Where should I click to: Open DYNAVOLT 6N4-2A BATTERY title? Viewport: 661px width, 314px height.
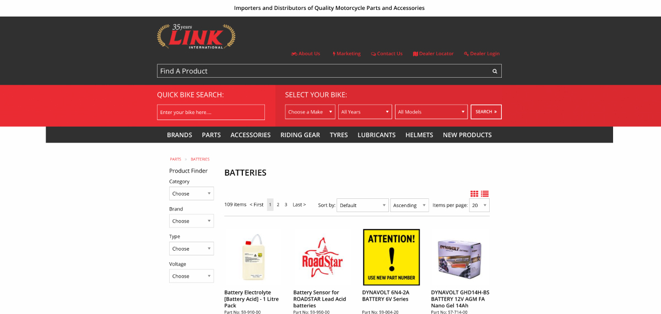point(386,295)
